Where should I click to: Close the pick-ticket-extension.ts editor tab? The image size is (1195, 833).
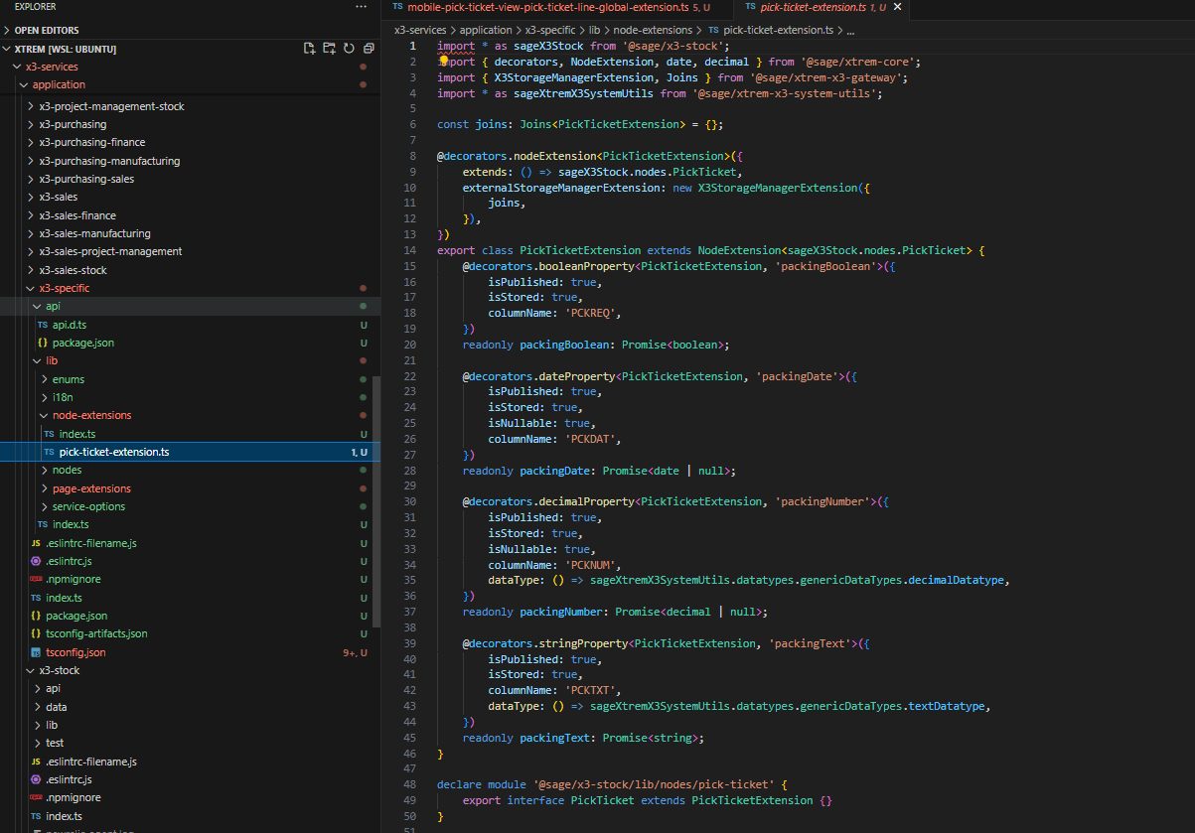tap(898, 7)
